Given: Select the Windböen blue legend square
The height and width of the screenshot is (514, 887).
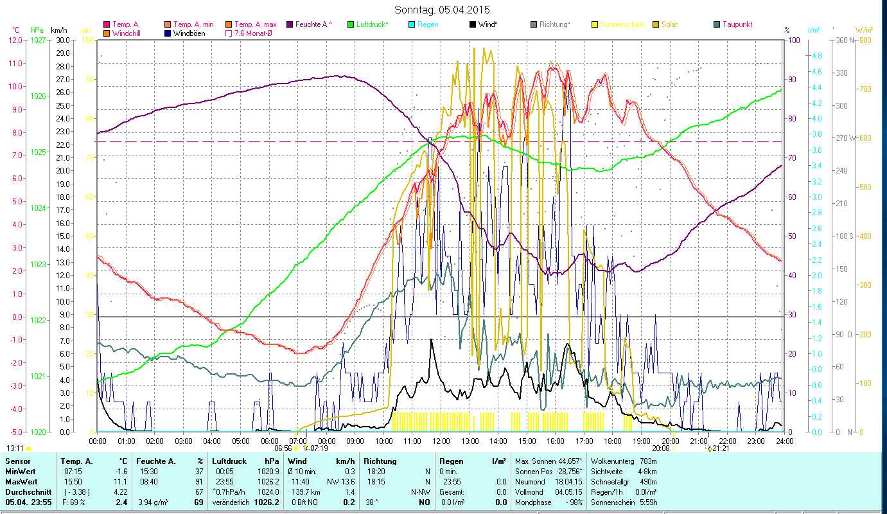Looking at the screenshot, I should tap(168, 33).
